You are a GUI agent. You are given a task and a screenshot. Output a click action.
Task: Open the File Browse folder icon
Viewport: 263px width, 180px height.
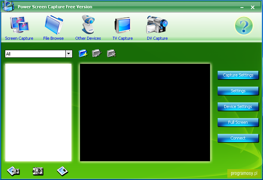point(54,25)
